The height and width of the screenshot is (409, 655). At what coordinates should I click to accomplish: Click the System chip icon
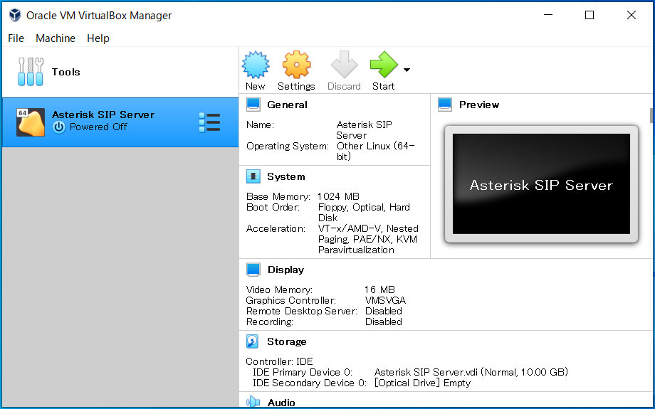[x=253, y=176]
